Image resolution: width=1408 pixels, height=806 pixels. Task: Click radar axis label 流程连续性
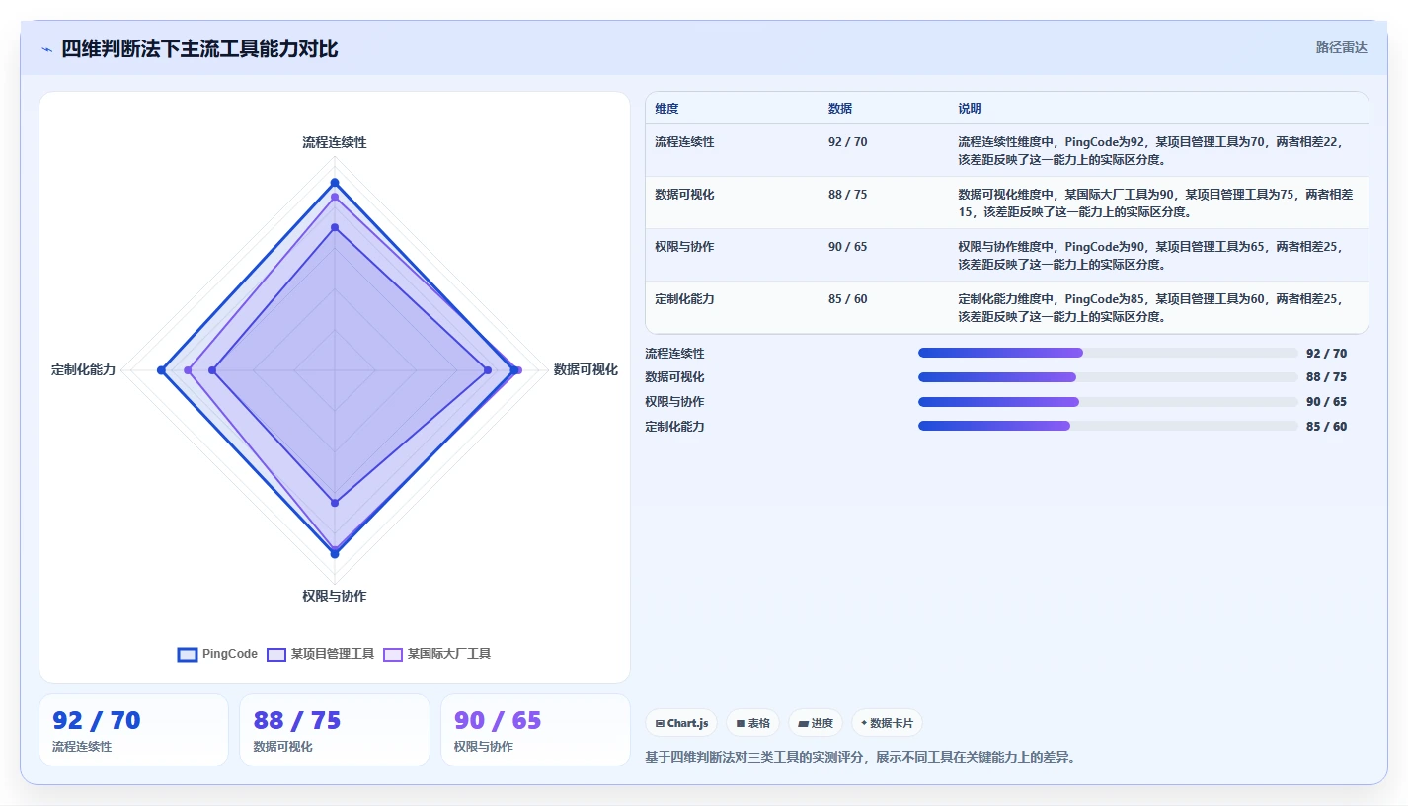click(335, 143)
